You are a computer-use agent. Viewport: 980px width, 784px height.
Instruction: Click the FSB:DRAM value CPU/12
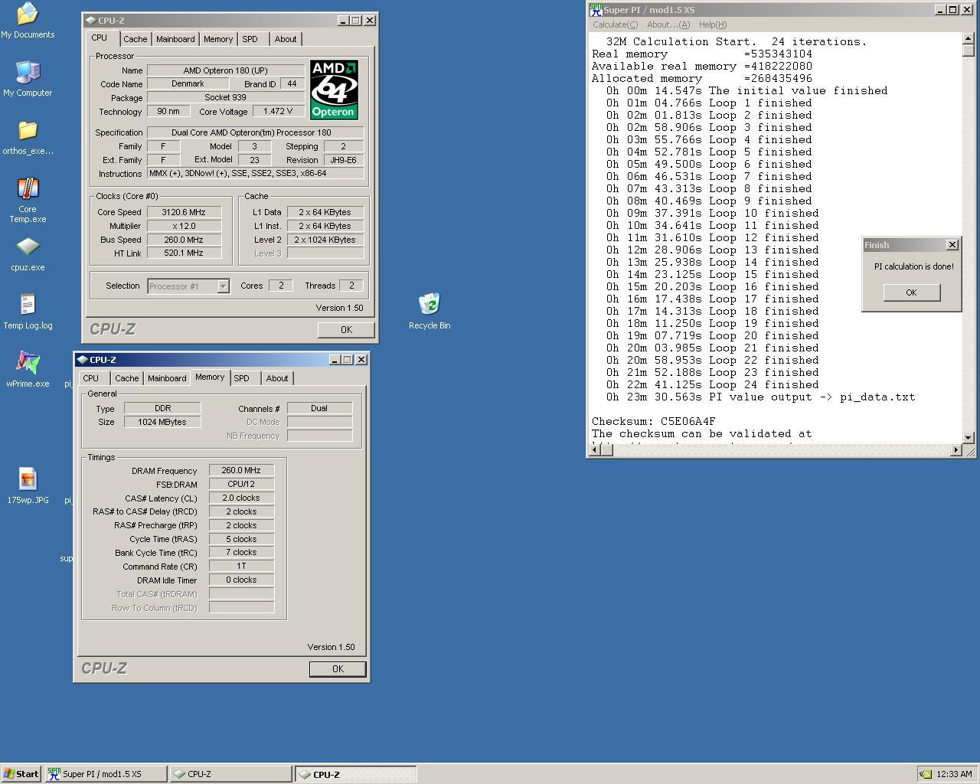pos(241,484)
